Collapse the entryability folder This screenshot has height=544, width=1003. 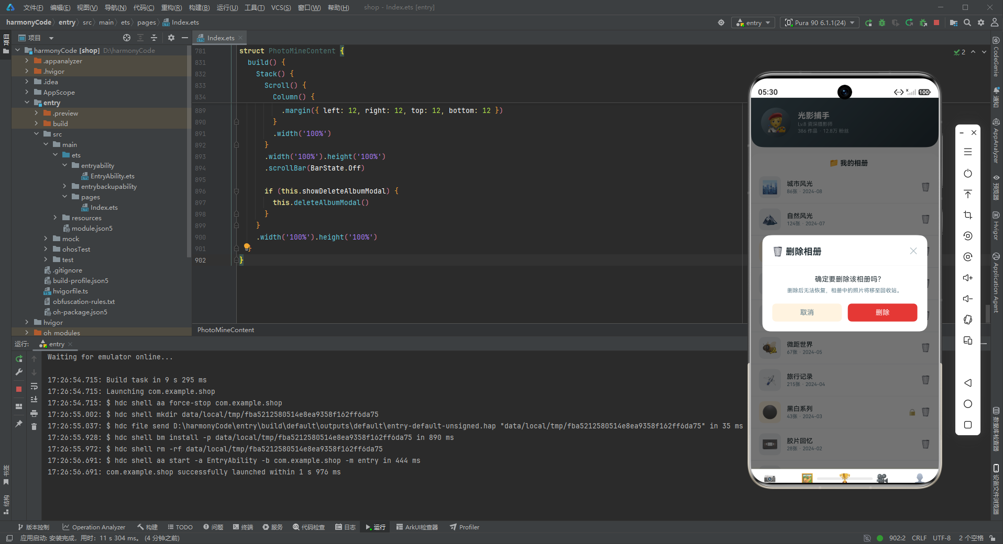[x=64, y=165]
